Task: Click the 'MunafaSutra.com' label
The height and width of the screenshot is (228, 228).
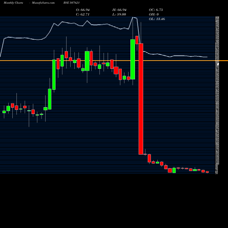Action: 43,3
